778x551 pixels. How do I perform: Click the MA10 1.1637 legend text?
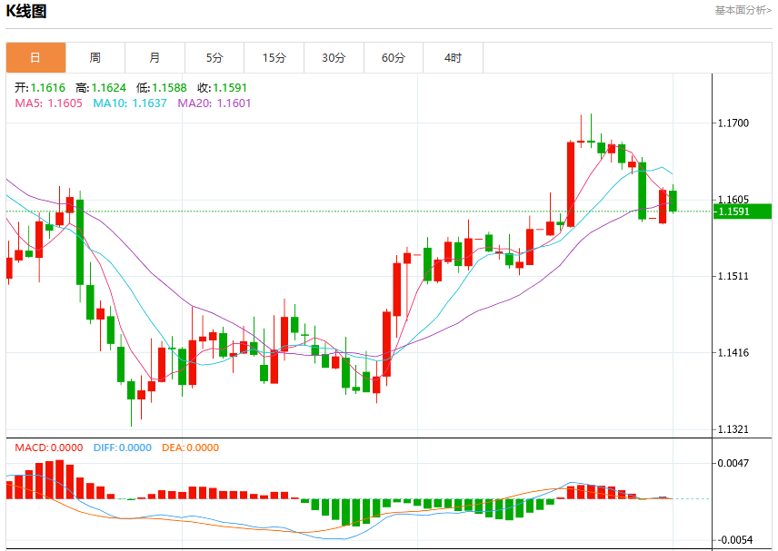pyautogui.click(x=130, y=103)
